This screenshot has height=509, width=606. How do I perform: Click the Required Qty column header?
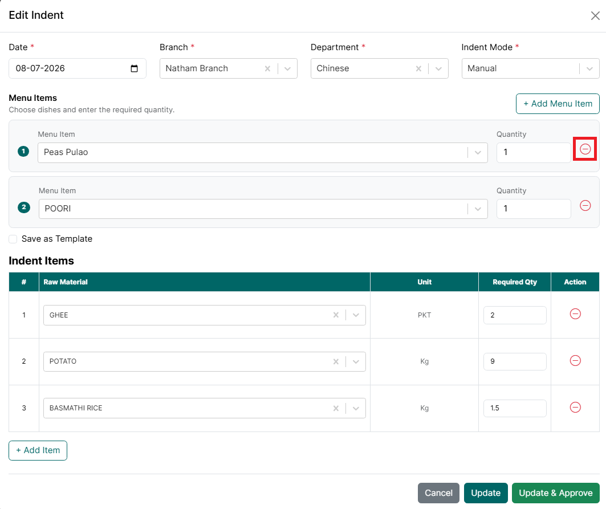pos(514,282)
